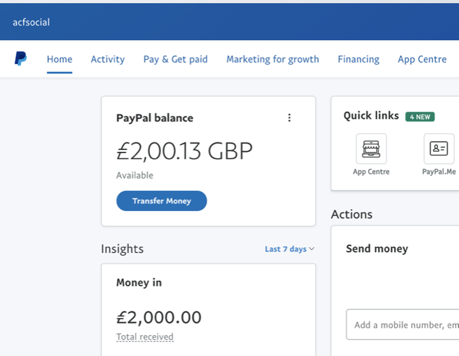Go to the Financing tab
Viewport: 459px width, 356px height.
pyautogui.click(x=359, y=59)
